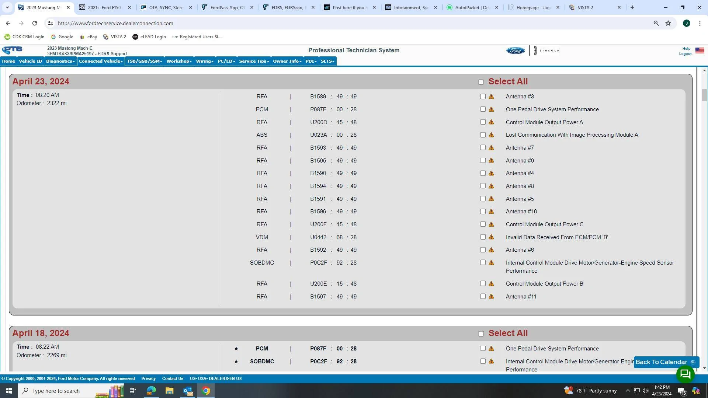Click warning icon for Lost Communication With Image Processing
This screenshot has height=398, width=708.
(491, 135)
